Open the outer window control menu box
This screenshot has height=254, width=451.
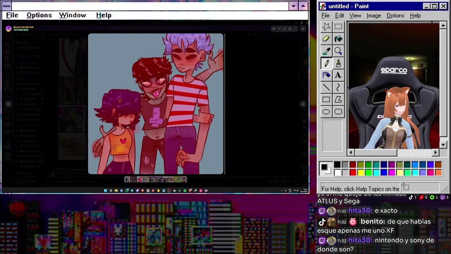click(6, 6)
